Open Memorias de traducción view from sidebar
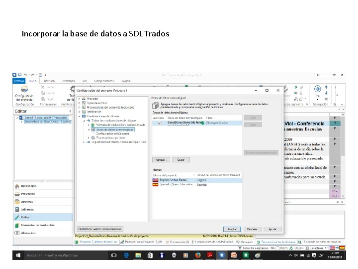 43,225
